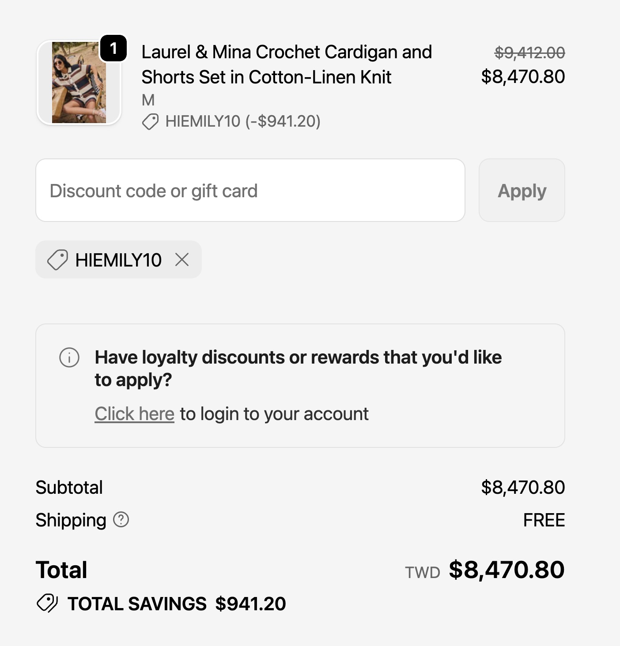Click the TOTAL SAVINGS $941.20 text

[x=177, y=604]
